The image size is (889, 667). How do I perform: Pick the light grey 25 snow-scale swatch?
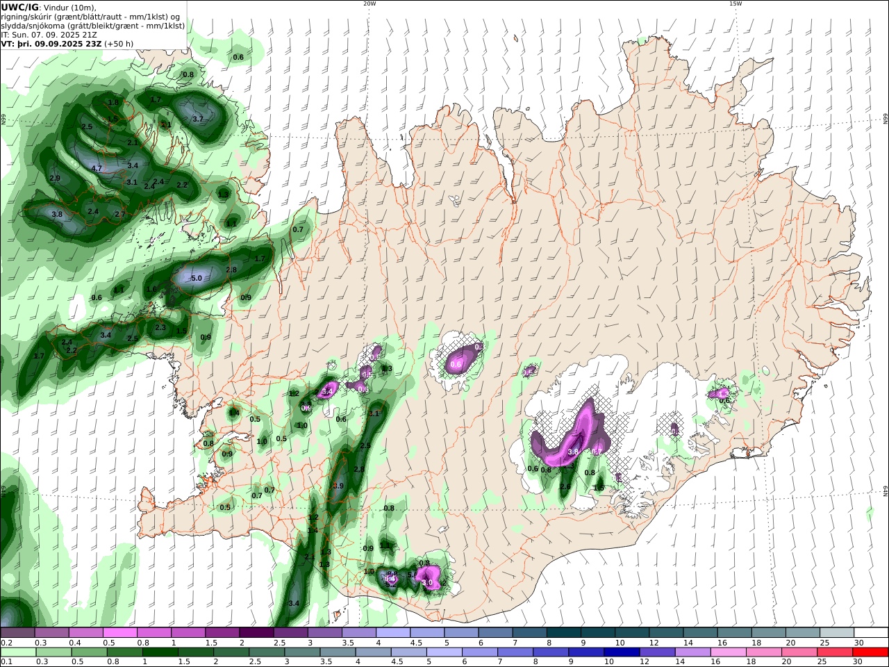pyautogui.click(x=837, y=632)
